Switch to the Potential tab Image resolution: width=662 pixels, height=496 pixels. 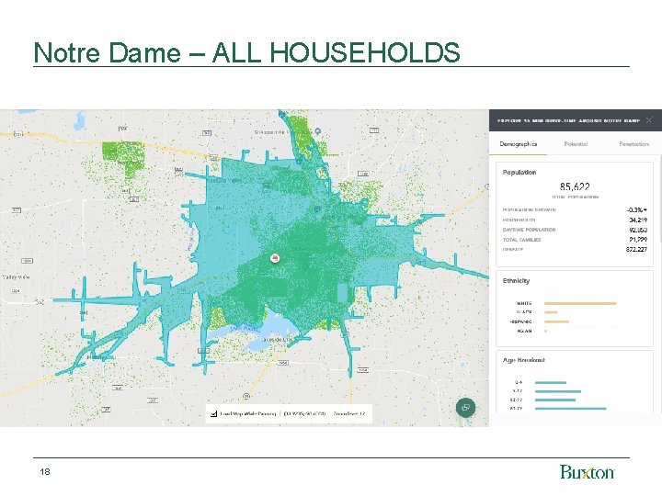pos(576,144)
